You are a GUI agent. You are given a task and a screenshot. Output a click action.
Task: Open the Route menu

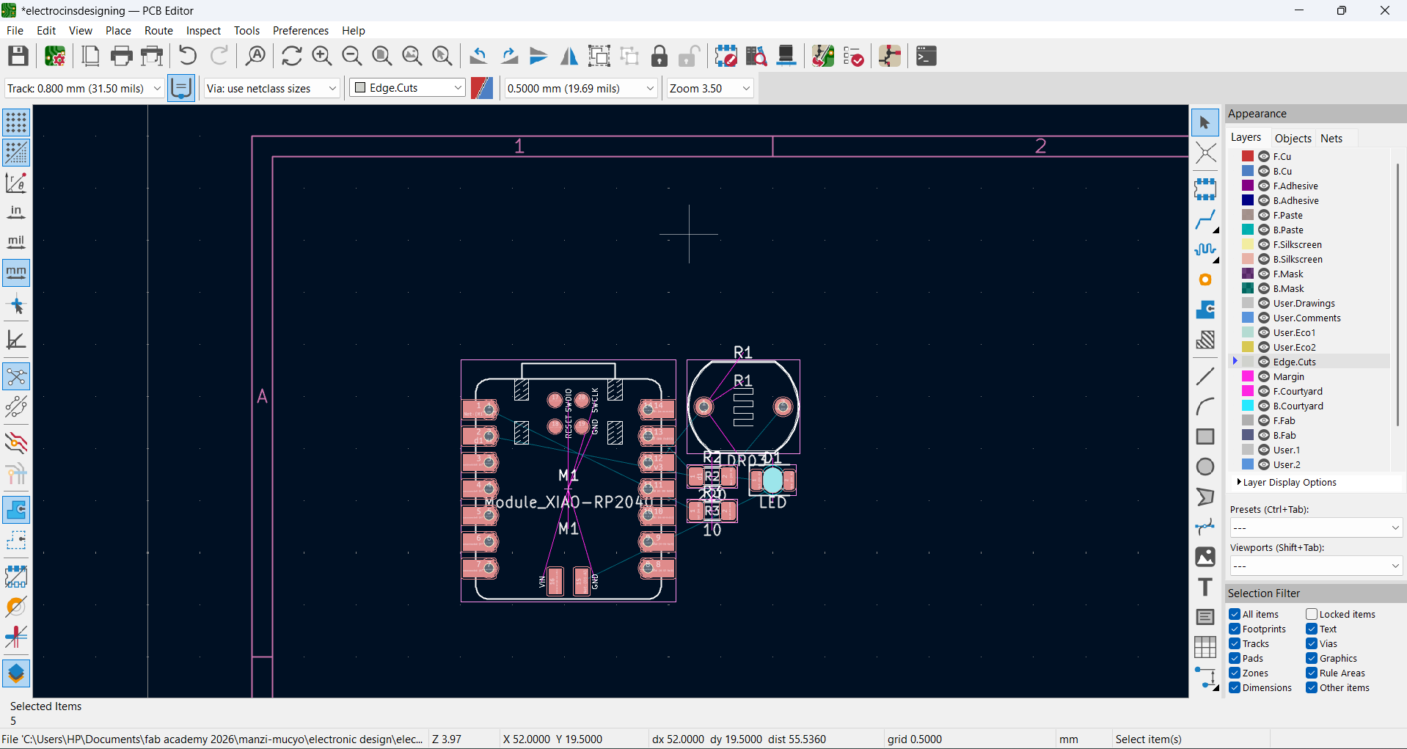(x=158, y=31)
